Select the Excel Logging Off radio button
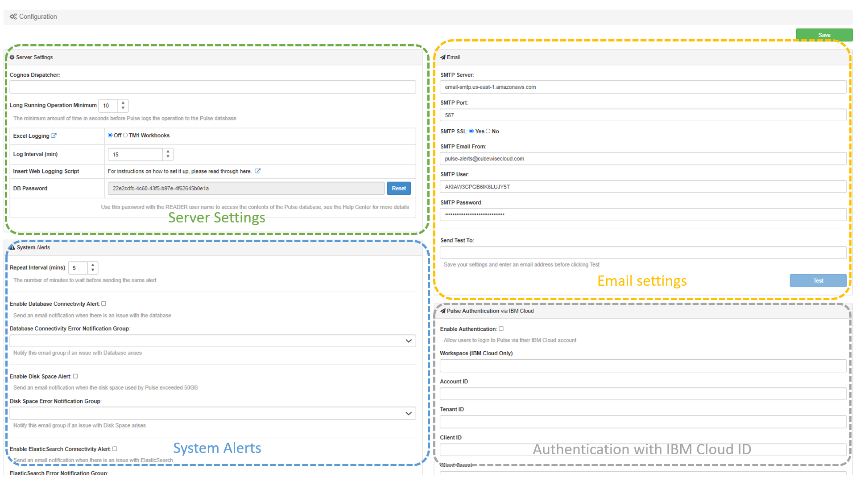856x481 pixels. pyautogui.click(x=110, y=136)
